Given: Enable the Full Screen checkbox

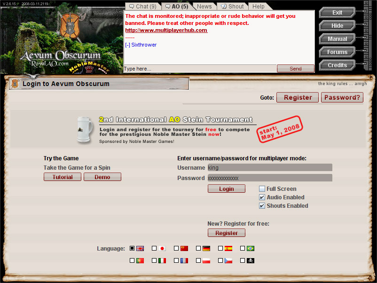Looking at the screenshot, I should click(x=262, y=189).
